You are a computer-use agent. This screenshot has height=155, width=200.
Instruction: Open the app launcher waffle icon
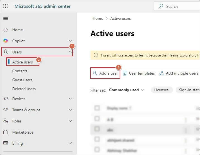point(5,6)
